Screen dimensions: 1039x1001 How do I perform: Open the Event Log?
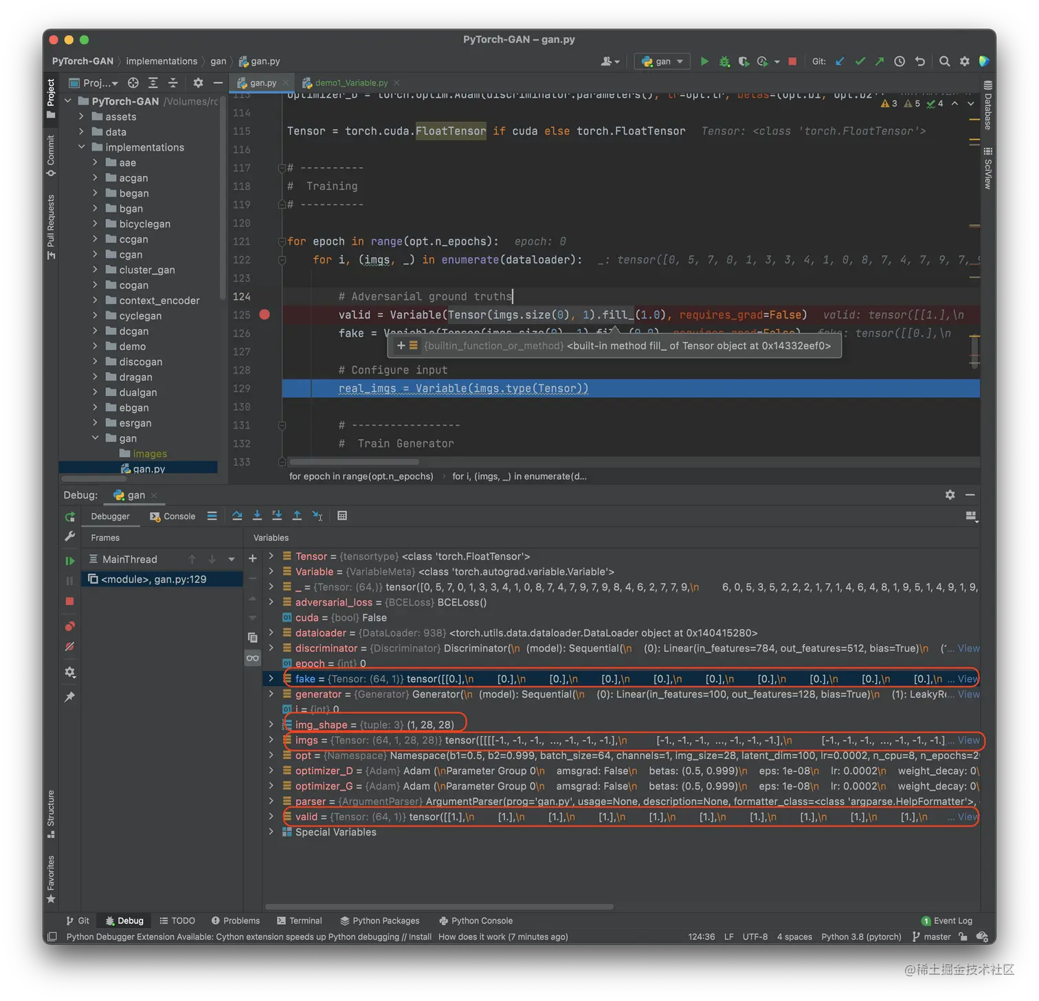coord(947,921)
